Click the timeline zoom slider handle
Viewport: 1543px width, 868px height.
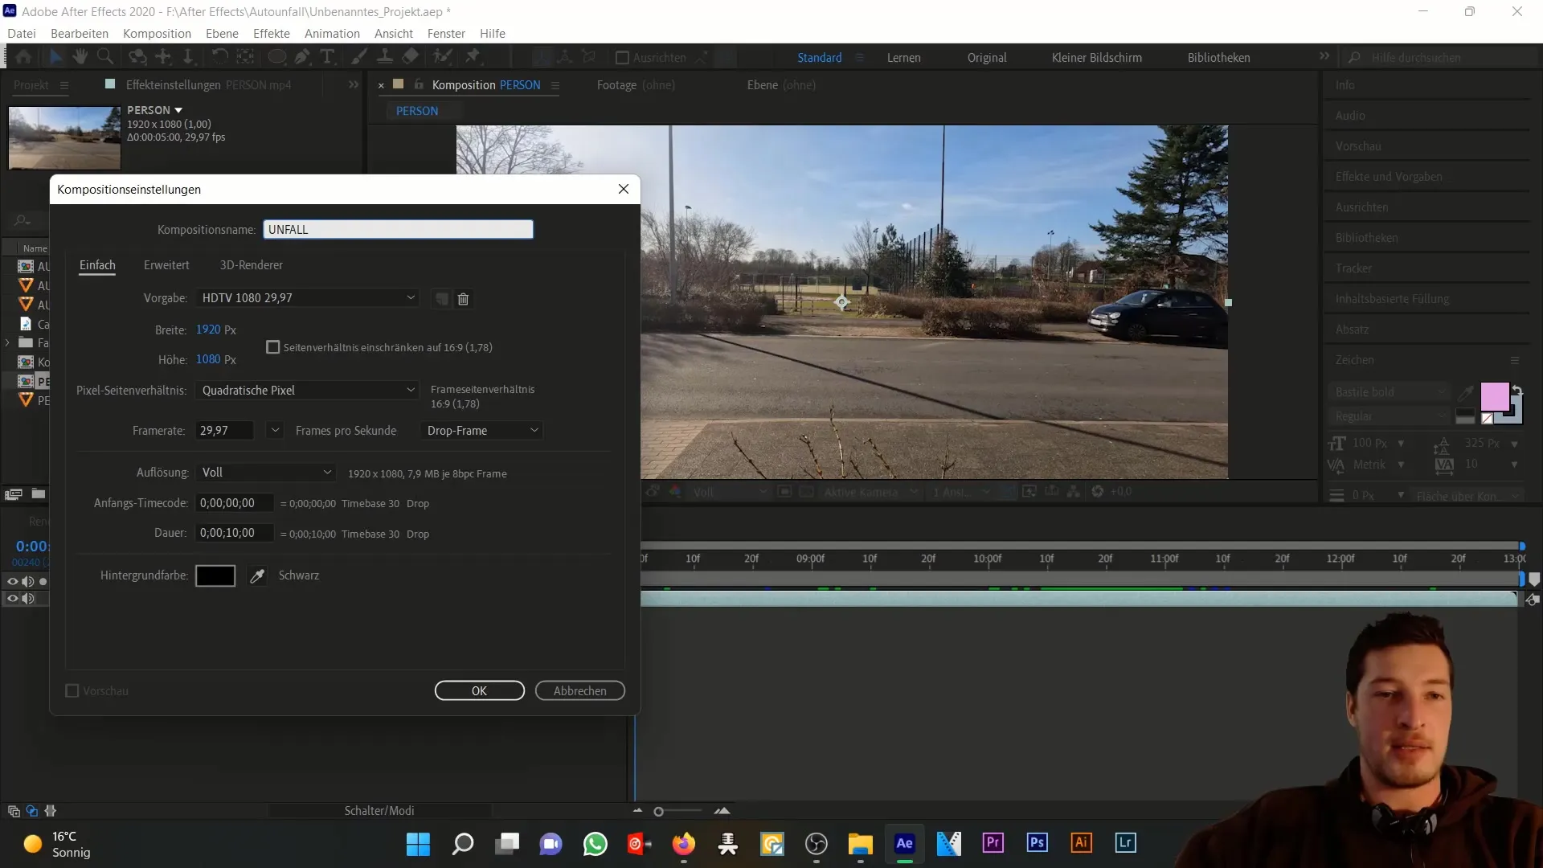pyautogui.click(x=659, y=812)
